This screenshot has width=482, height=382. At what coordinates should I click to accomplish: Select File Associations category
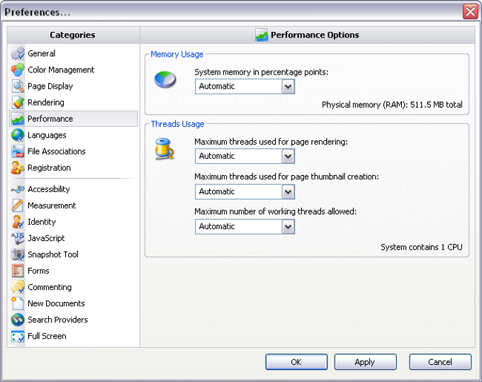point(57,151)
